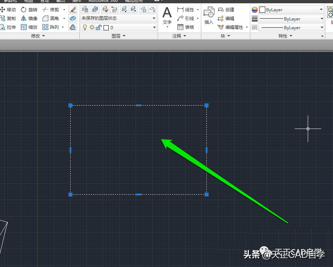Image resolution: width=333 pixels, height=267 pixels.
Task: Select the Fillet (圆角) tool
Action: 50,18
